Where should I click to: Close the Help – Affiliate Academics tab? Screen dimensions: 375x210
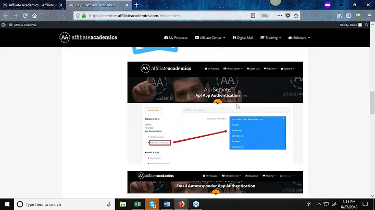coord(127,5)
